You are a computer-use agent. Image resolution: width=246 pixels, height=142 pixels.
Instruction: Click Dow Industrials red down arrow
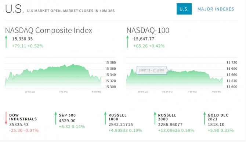point(6,118)
